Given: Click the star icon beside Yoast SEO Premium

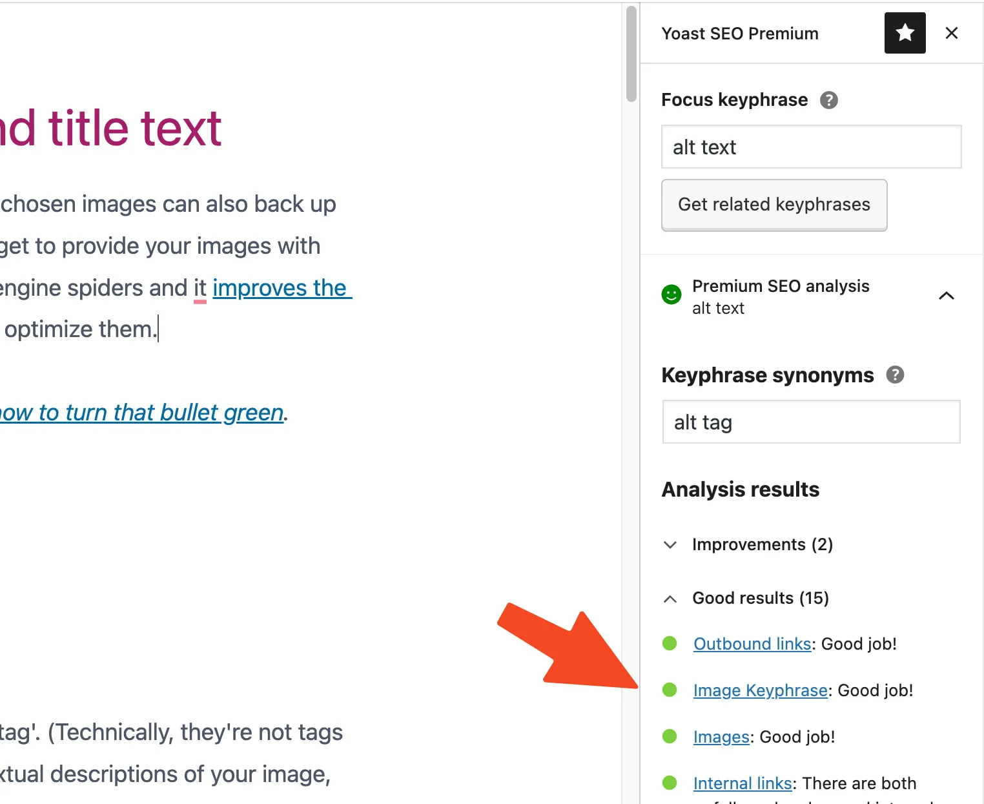Looking at the screenshot, I should pos(905,33).
